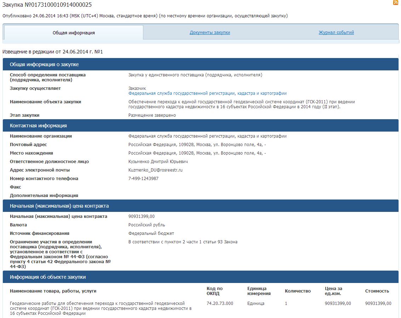Click the blue Начальная (максимальная) цена контракта header bar

point(59,206)
